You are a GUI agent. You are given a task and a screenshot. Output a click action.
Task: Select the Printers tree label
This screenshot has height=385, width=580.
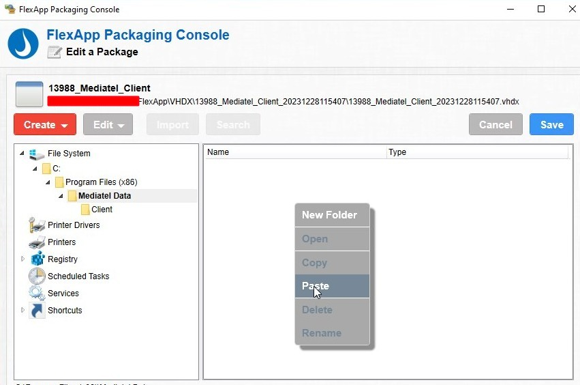(x=62, y=242)
